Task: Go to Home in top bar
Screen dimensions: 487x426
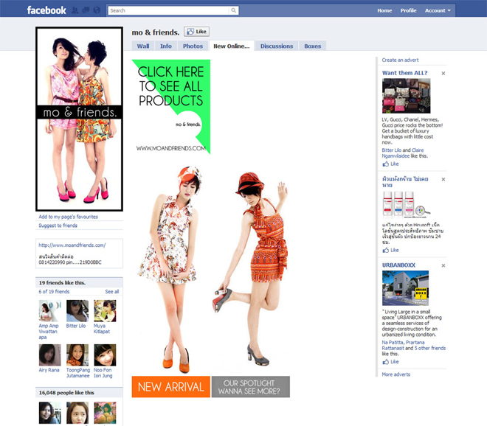Action: click(x=384, y=10)
